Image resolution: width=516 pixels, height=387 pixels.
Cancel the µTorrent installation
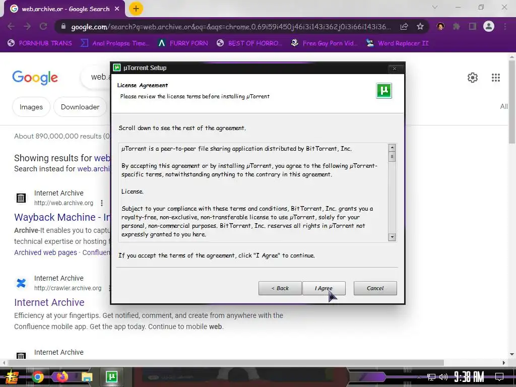tap(375, 288)
